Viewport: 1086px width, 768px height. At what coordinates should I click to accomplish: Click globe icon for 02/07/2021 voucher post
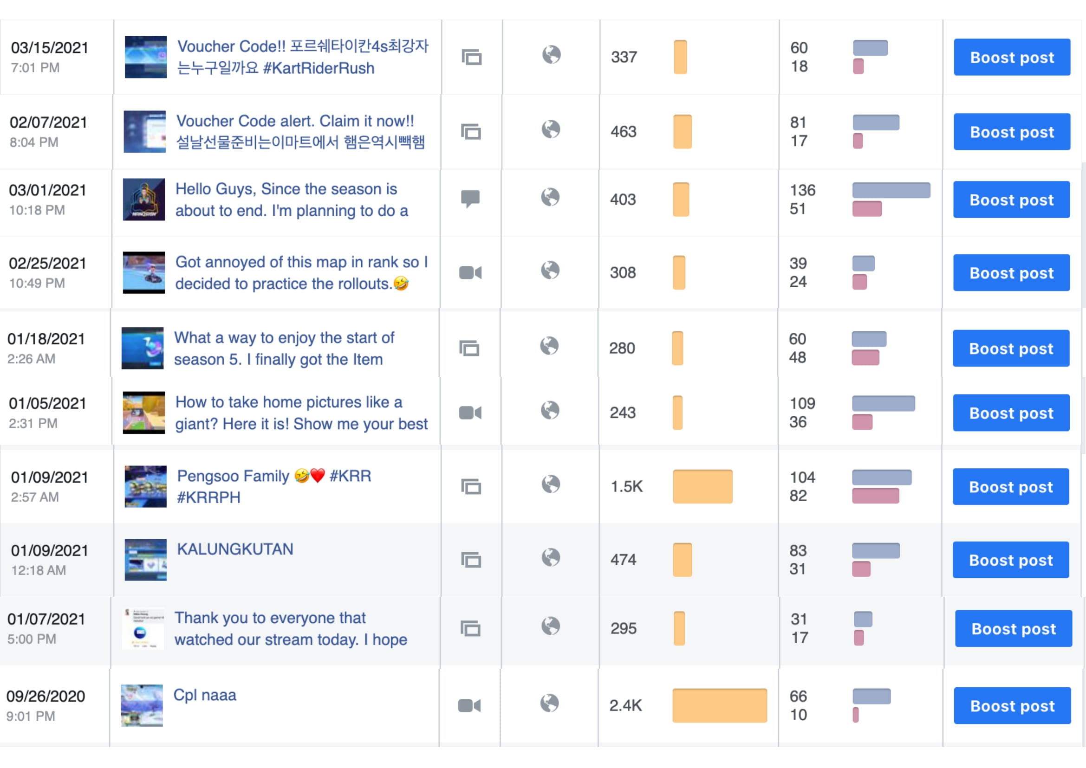coord(551,129)
